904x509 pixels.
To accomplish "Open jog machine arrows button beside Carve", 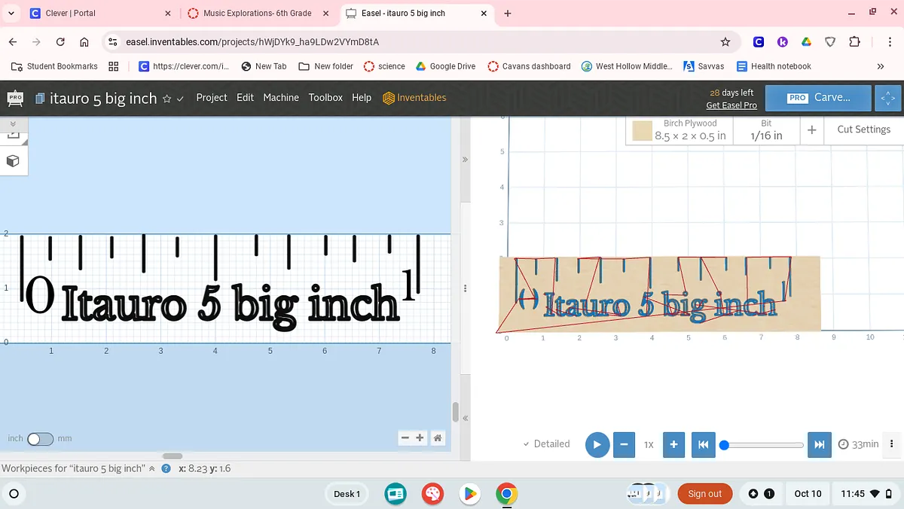I will click(886, 98).
